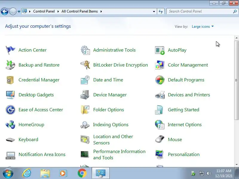Click the search magnifier icon
The image size is (239, 179).
(235, 11)
